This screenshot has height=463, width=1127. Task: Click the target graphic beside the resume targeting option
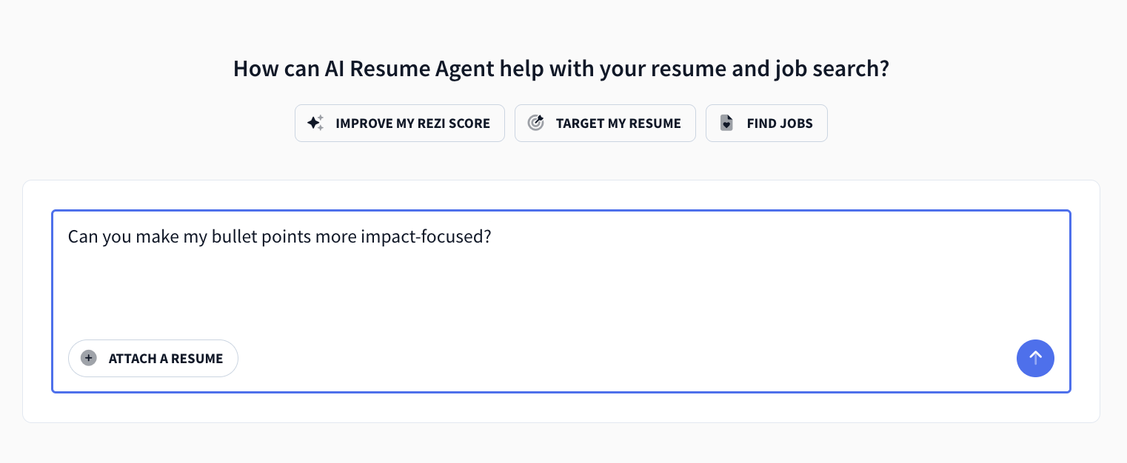(x=536, y=123)
